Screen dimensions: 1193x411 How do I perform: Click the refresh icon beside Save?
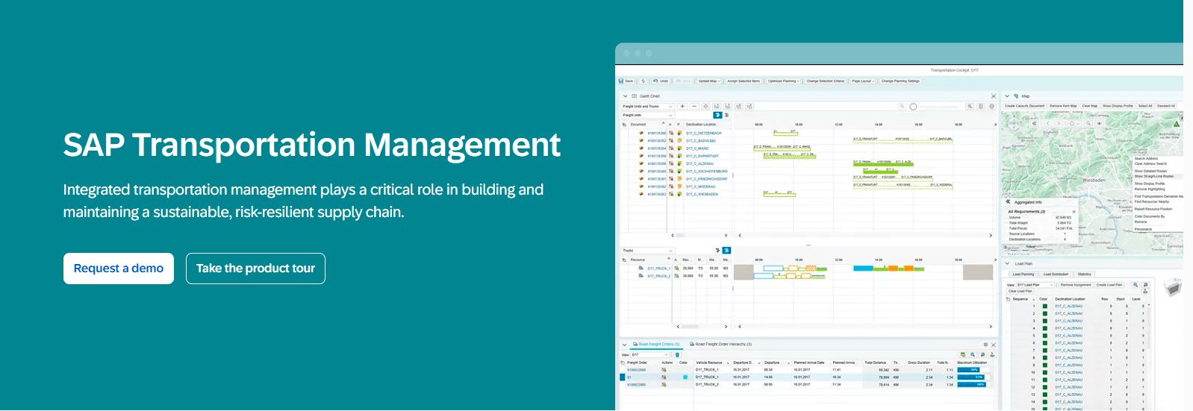click(644, 81)
